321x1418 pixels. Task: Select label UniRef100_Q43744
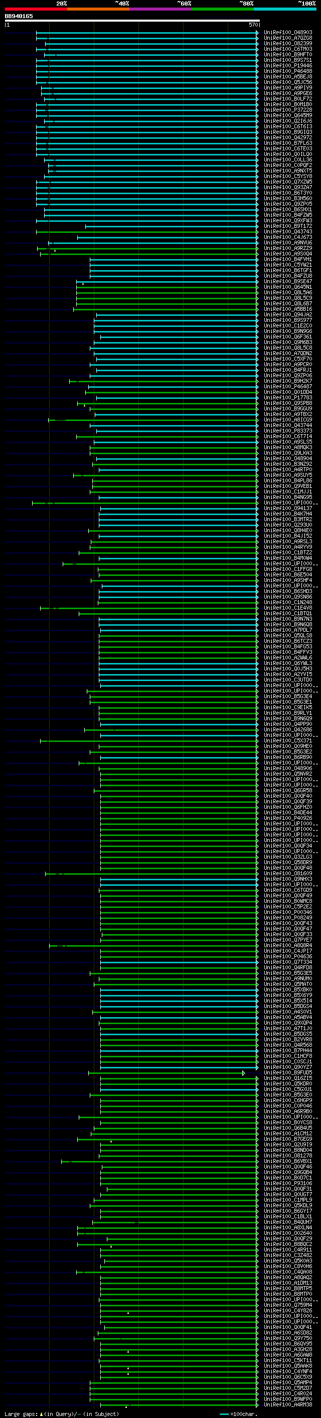coord(288,425)
